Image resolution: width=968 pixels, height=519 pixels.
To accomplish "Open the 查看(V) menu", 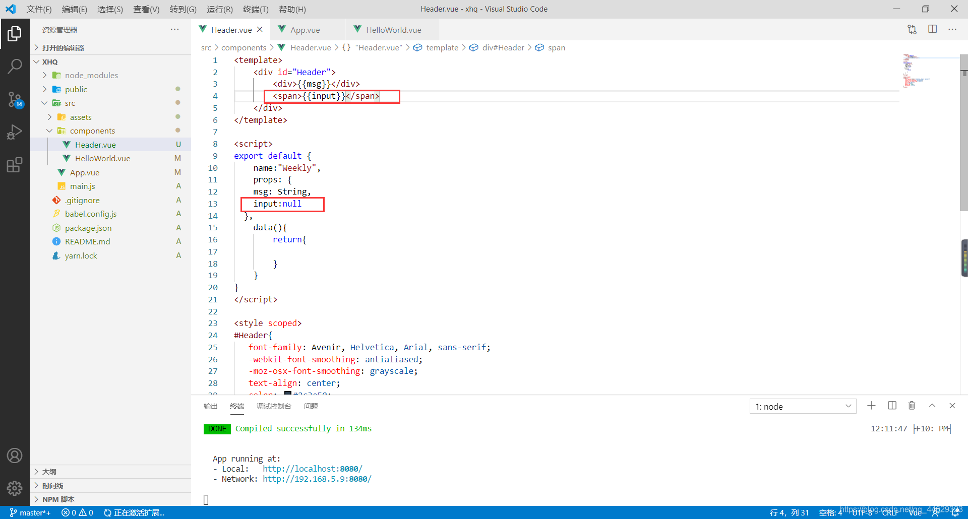I will point(146,9).
